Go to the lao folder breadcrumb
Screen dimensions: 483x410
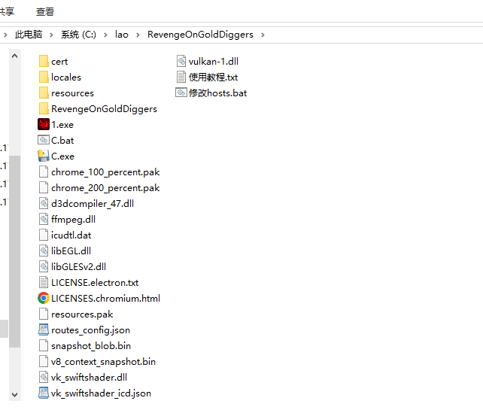(x=122, y=35)
